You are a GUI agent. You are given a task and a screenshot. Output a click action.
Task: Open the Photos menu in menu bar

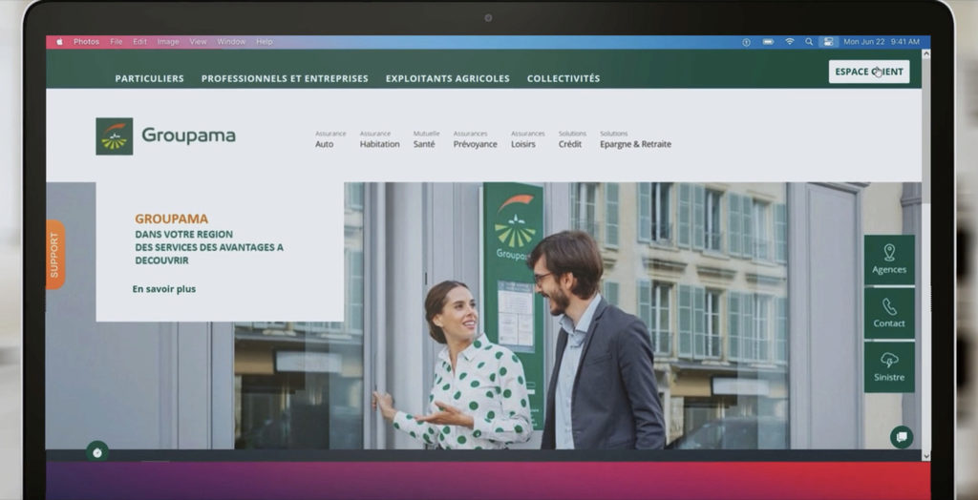pyautogui.click(x=86, y=42)
